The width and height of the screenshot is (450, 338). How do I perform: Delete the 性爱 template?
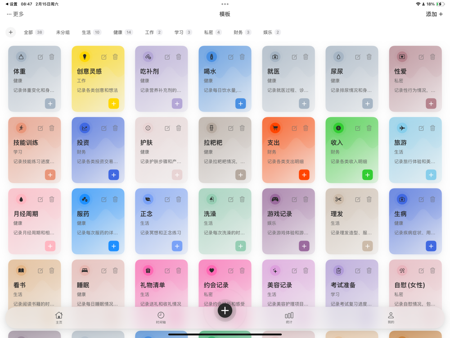click(x=432, y=57)
